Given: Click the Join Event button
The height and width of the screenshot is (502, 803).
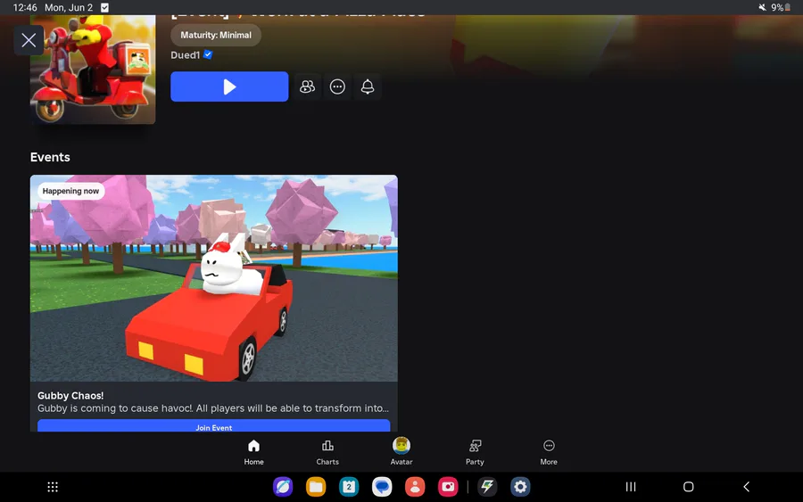Looking at the screenshot, I should (x=213, y=425).
